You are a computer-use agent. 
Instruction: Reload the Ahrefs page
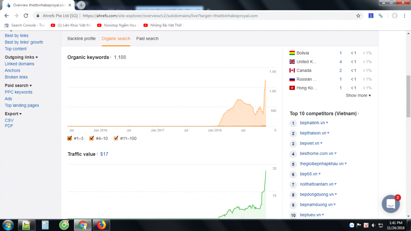coord(26,16)
